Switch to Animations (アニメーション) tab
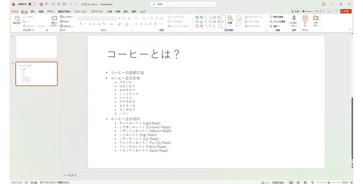The height and width of the screenshot is (184, 363). (81, 12)
